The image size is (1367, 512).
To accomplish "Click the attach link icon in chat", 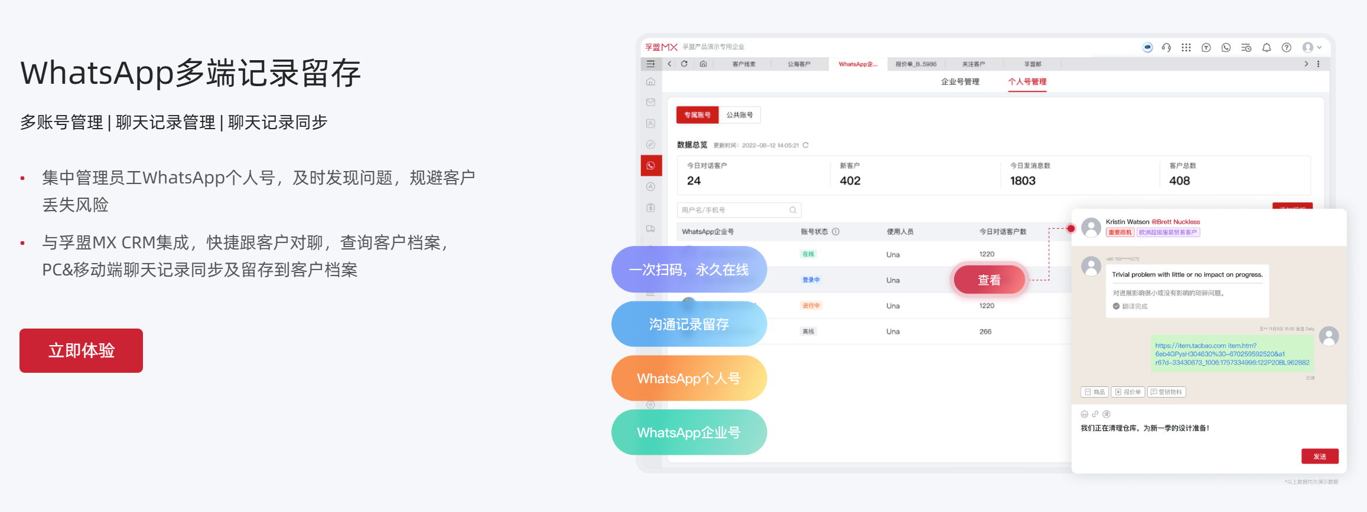I will click(x=1095, y=414).
